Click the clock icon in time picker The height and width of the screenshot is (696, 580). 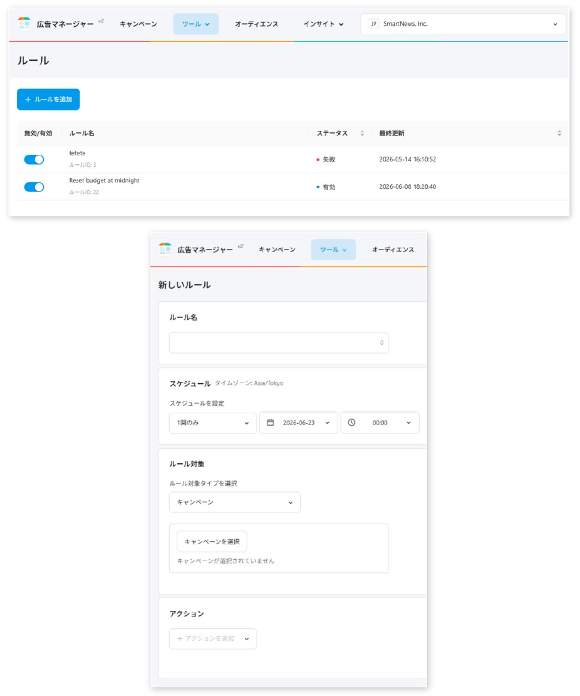351,423
